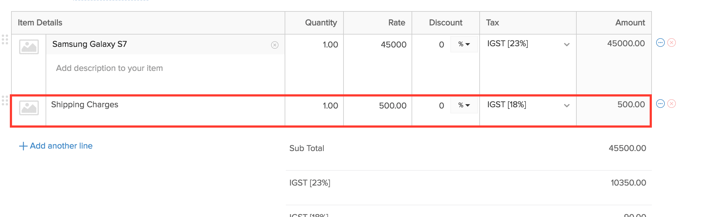Screen dimensions: 719x217
Task: Open the IGST [18%] tax dropdown
Action: point(566,106)
